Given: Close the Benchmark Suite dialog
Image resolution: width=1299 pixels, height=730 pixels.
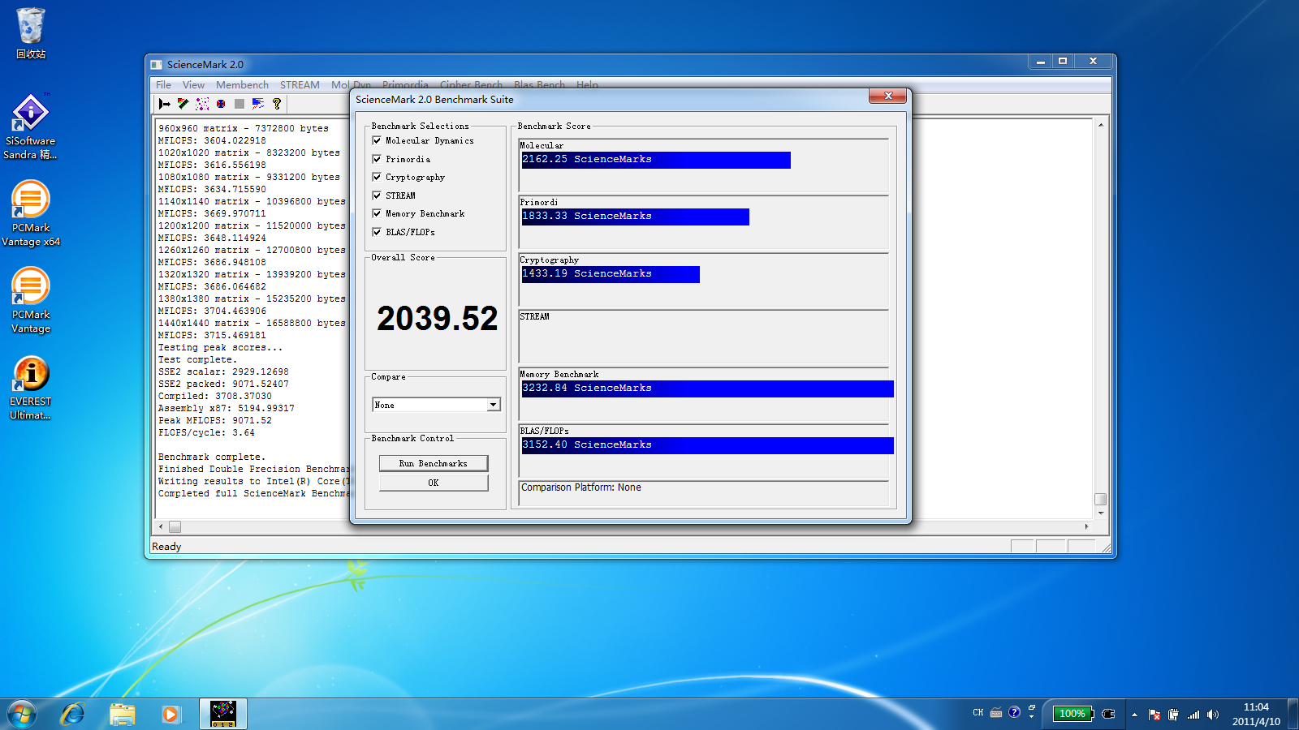Looking at the screenshot, I should pyautogui.click(x=888, y=96).
